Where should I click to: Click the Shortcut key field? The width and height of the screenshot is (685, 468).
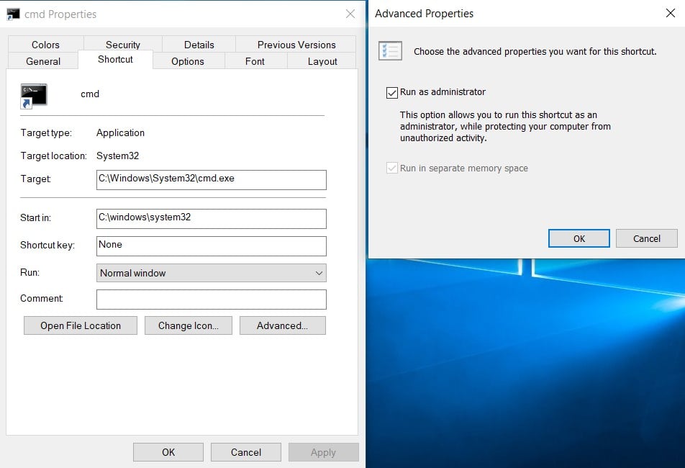[211, 246]
